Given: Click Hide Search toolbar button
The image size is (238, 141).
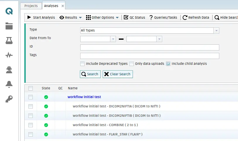Looking at the screenshot, I should click(x=226, y=18).
